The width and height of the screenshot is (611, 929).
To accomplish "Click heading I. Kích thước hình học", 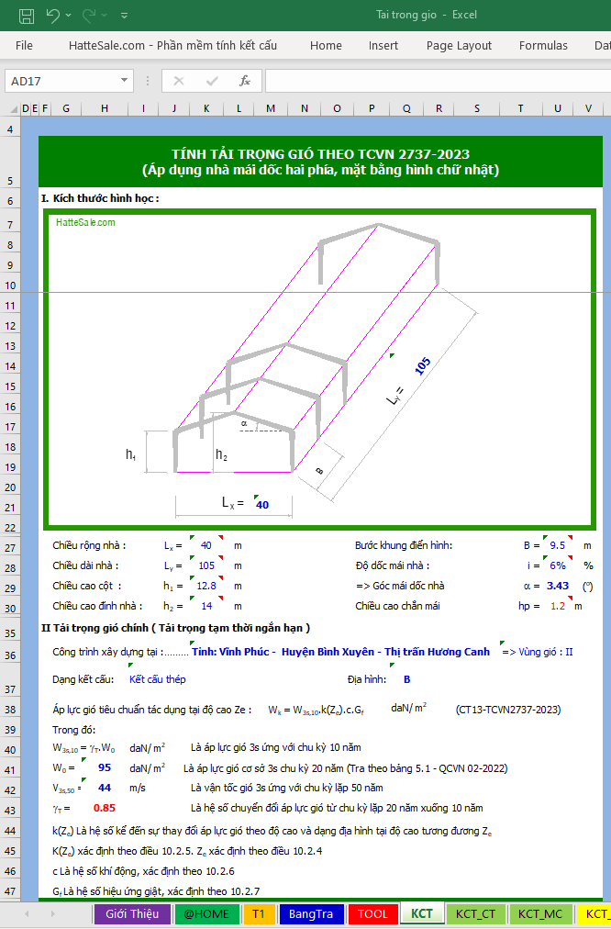I will 100,198.
